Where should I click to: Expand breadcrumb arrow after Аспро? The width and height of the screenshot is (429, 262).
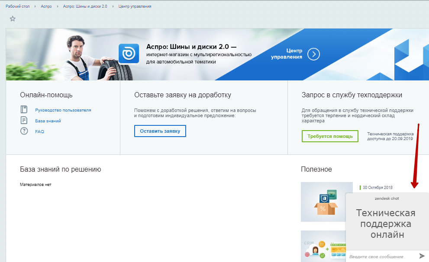pyautogui.click(x=58, y=6)
